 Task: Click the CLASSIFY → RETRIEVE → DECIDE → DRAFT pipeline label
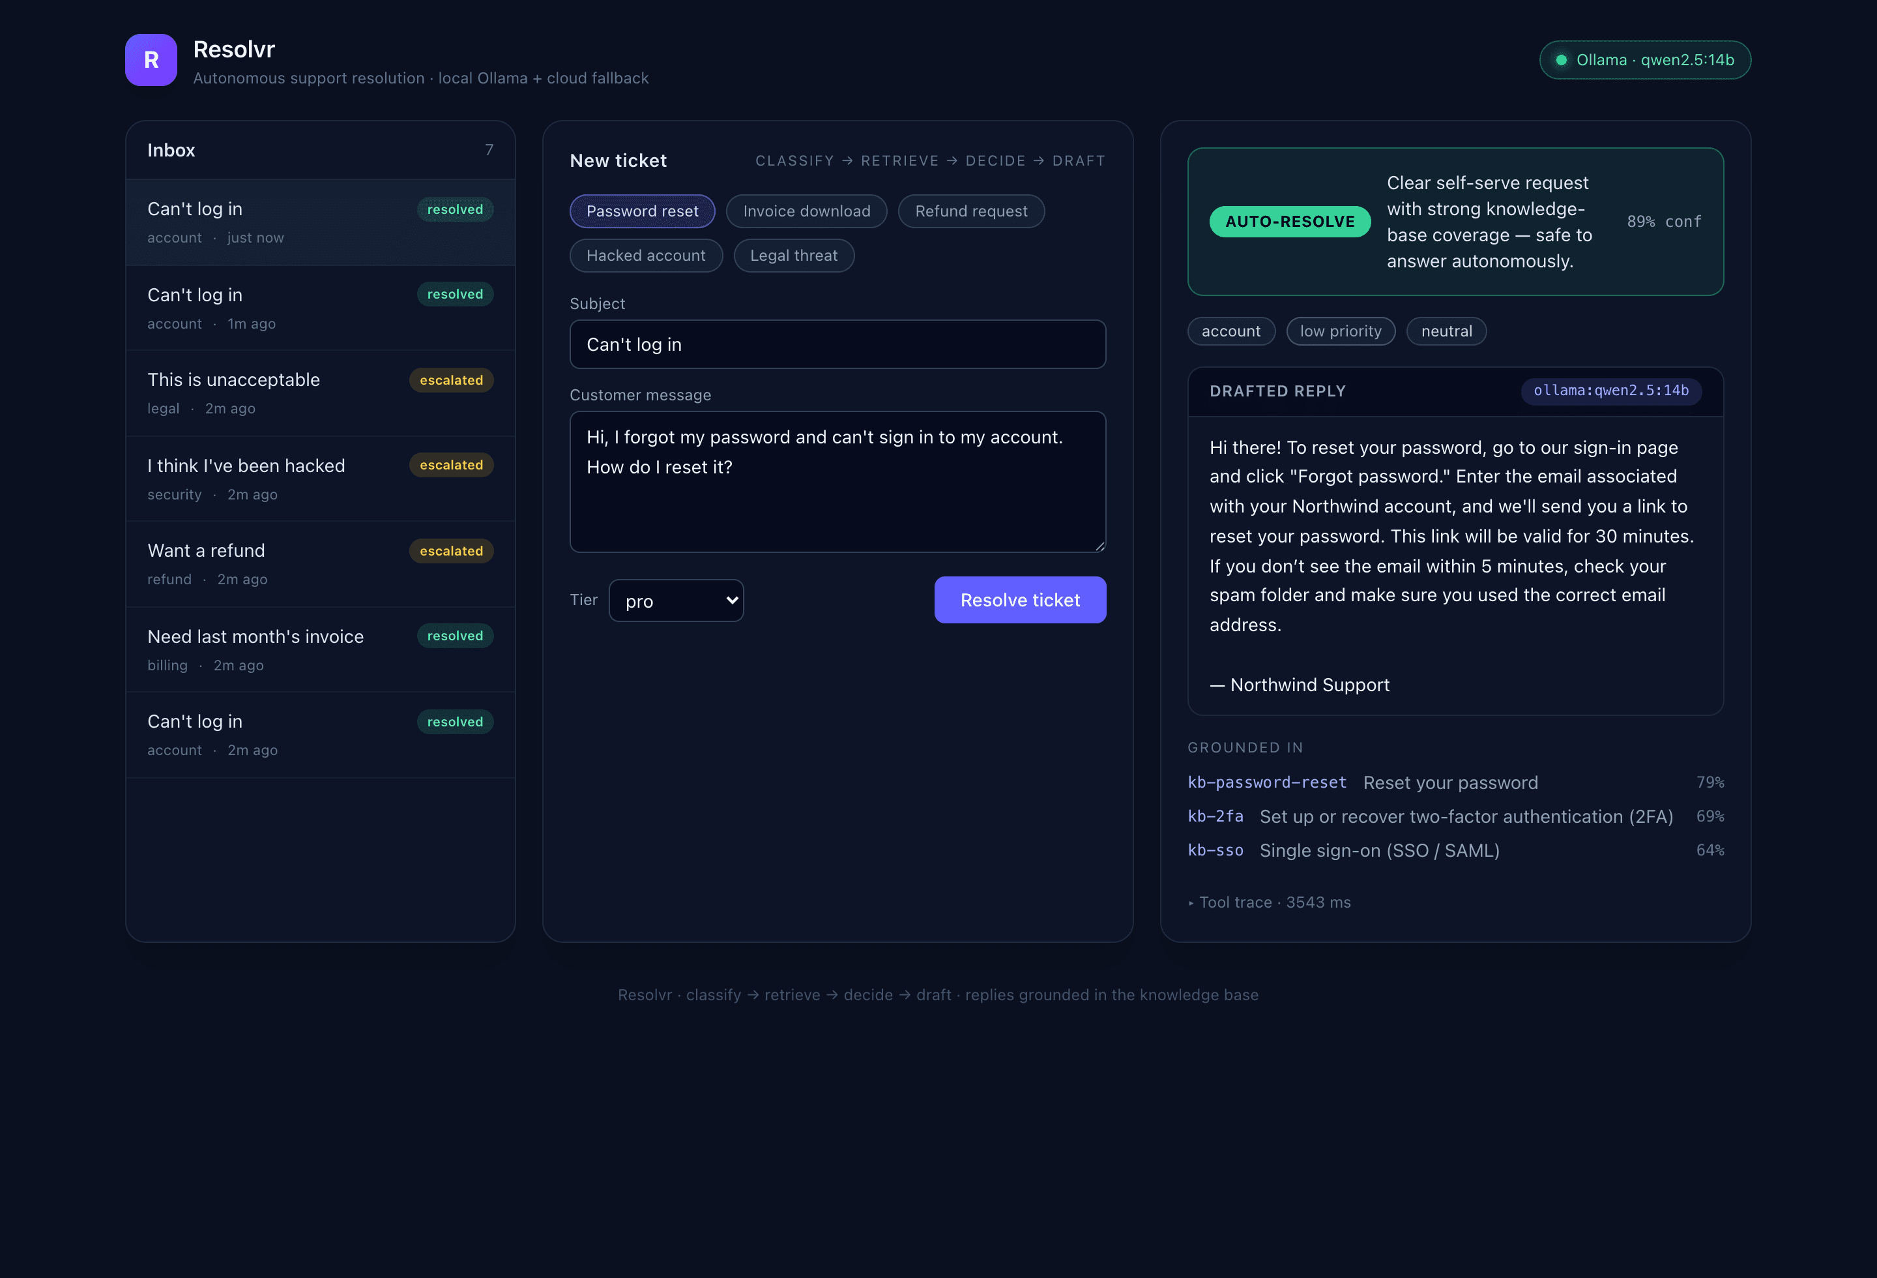pos(929,161)
